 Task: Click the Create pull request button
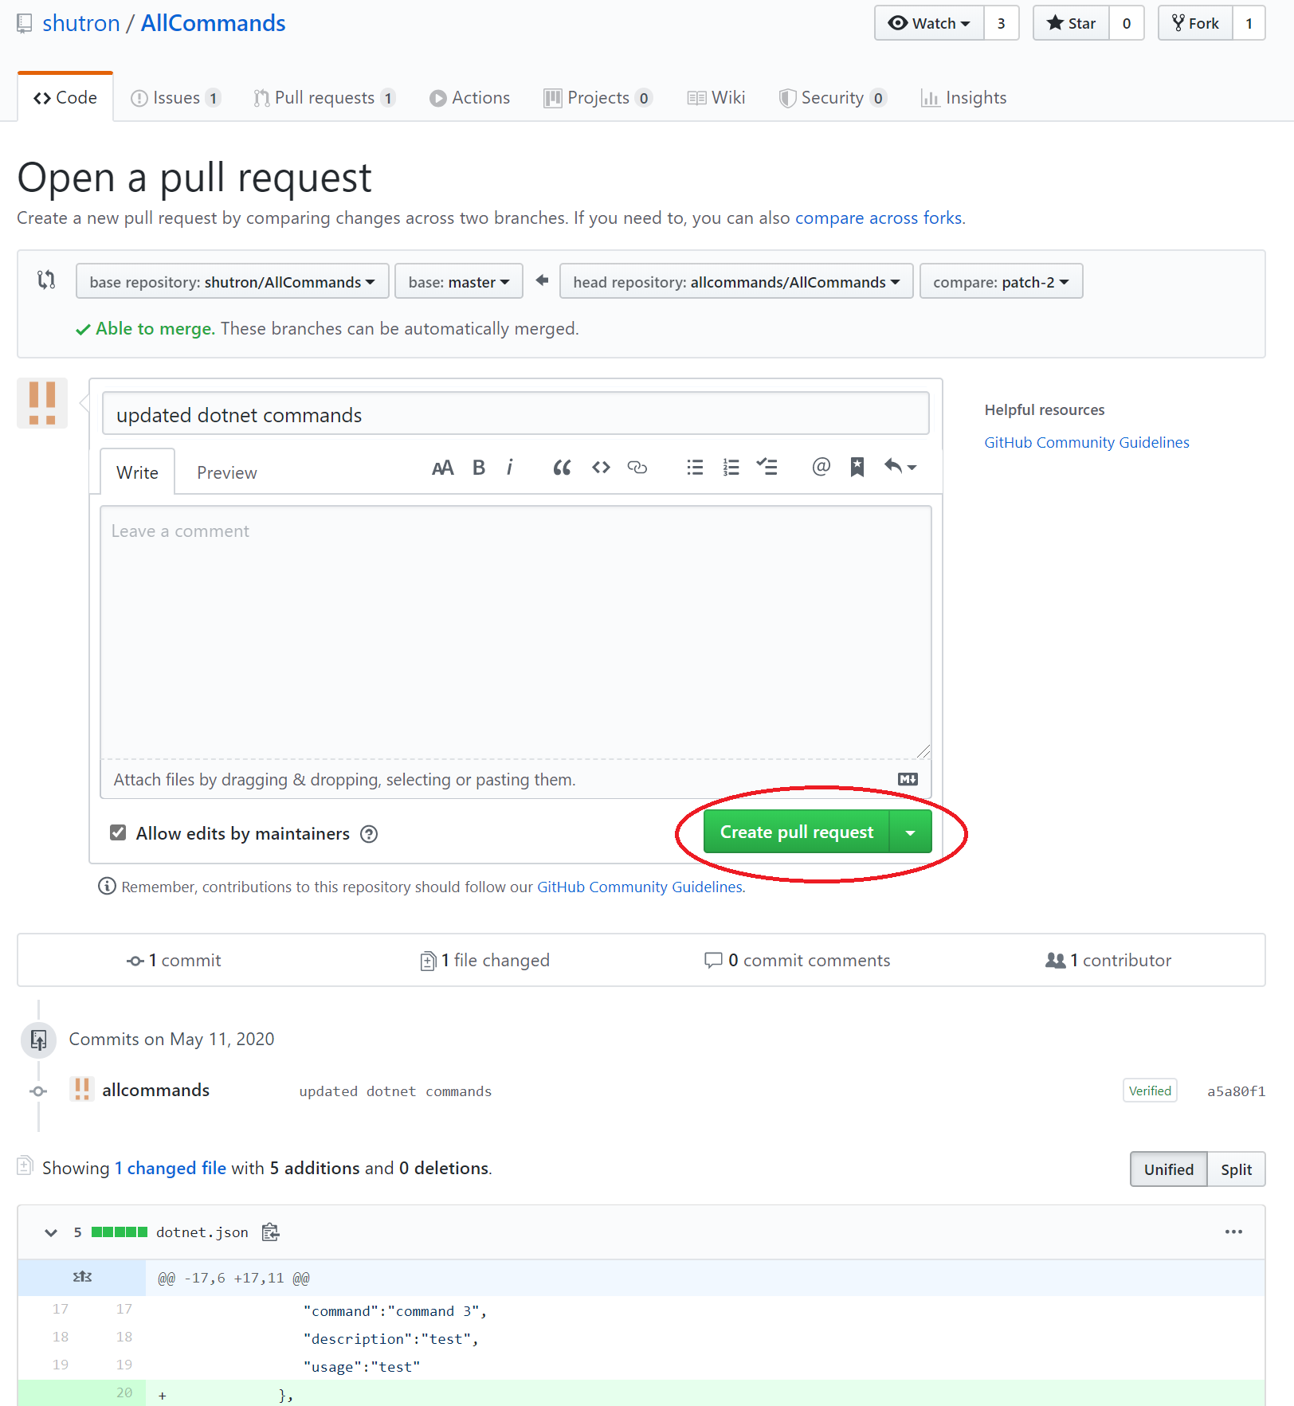tap(797, 832)
